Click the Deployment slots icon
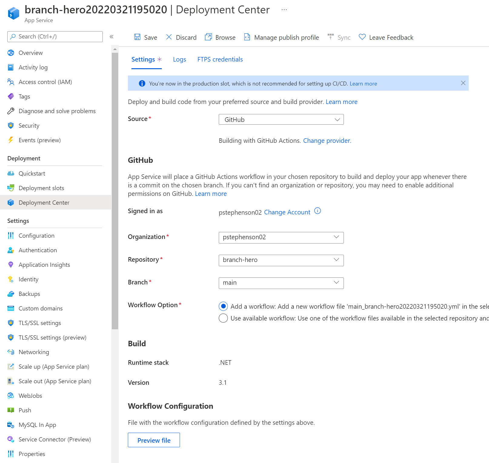489x463 pixels. [11, 188]
